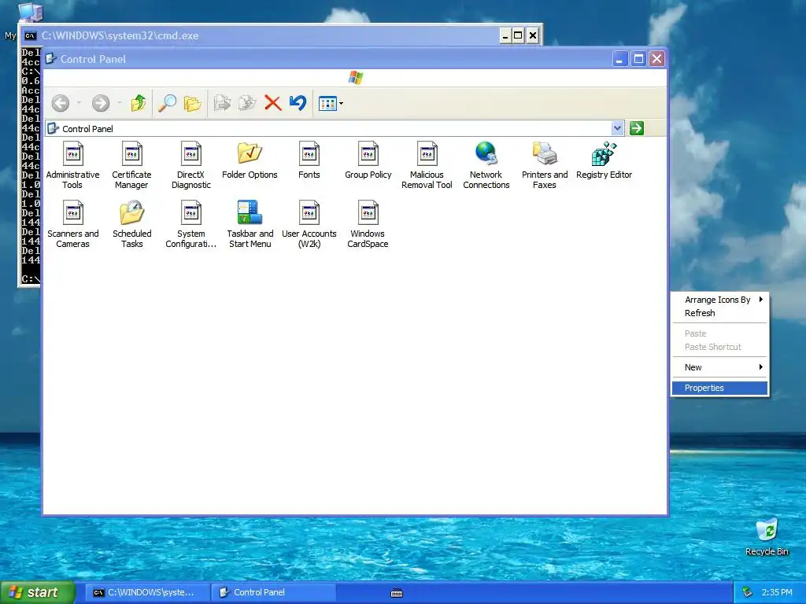Click the cmd.exe system menu icon
The height and width of the screenshot is (604, 806).
[x=30, y=35]
